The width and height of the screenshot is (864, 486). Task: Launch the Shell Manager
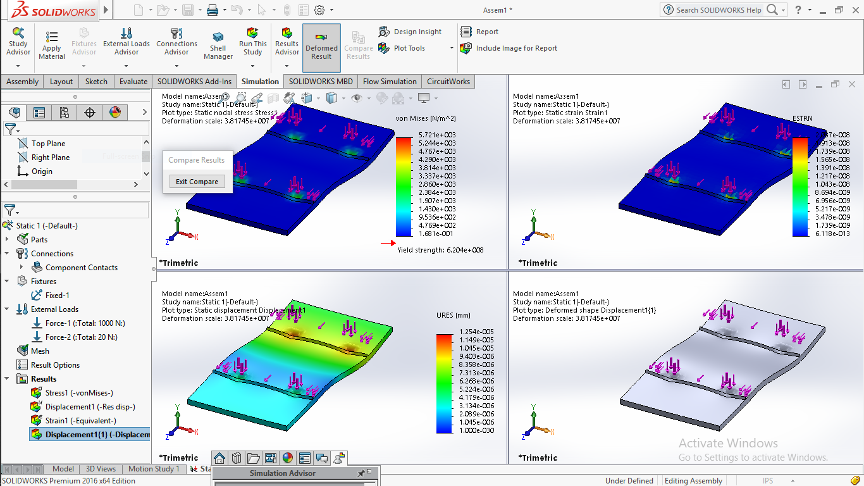pos(218,46)
